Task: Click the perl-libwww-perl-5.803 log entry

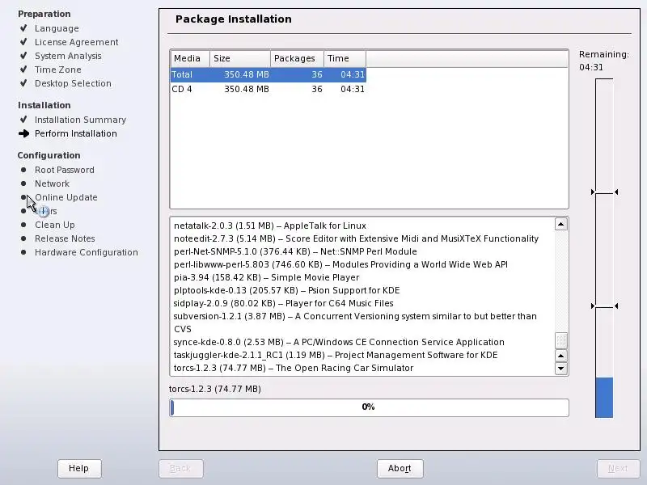Action: pos(340,264)
